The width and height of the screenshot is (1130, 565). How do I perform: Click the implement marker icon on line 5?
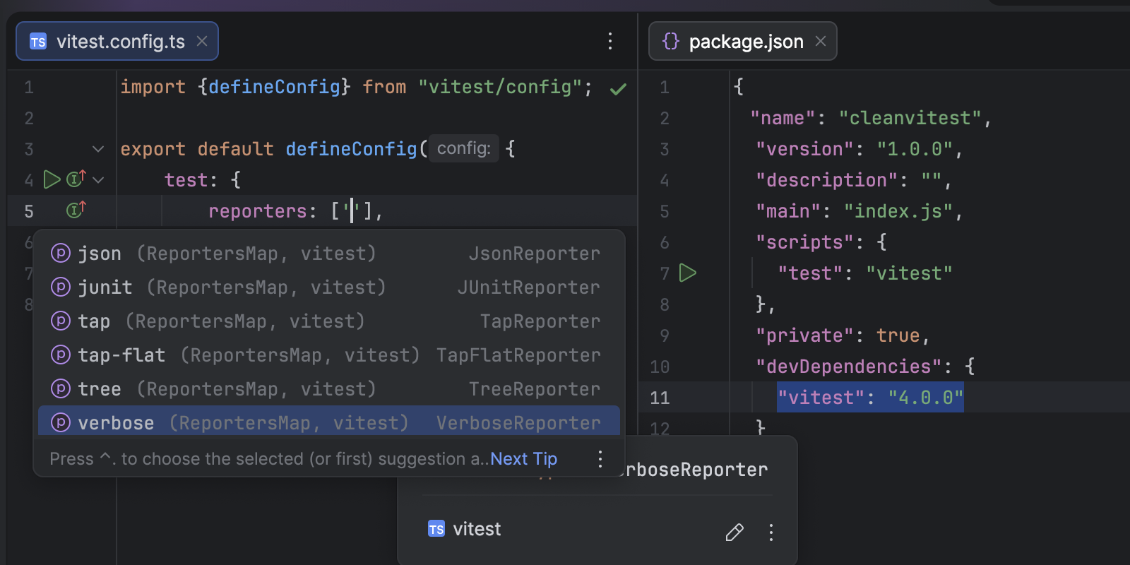[x=76, y=210]
